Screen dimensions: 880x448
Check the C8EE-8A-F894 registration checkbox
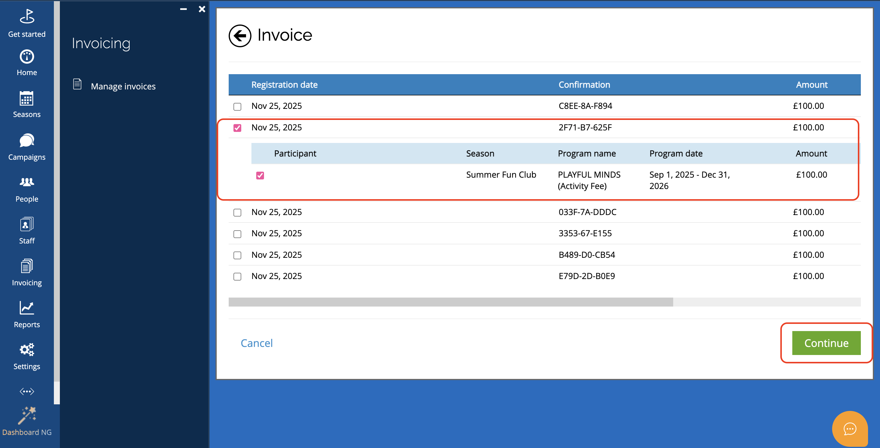point(237,106)
